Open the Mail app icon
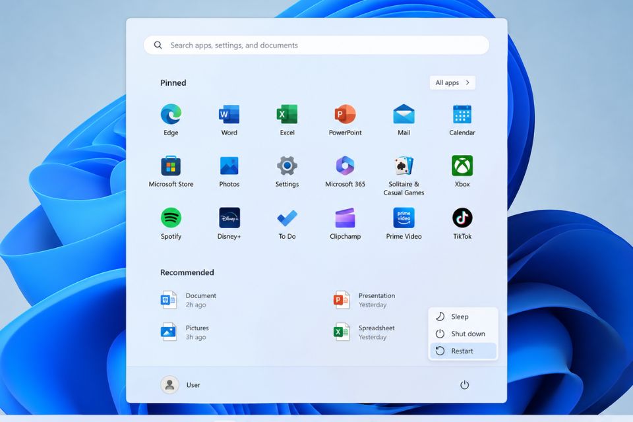This screenshot has height=422, width=633. [x=404, y=114]
